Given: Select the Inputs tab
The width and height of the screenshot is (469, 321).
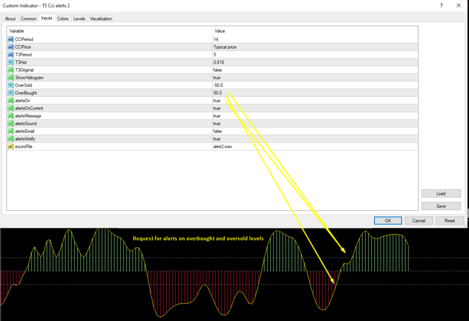Looking at the screenshot, I should [47, 18].
